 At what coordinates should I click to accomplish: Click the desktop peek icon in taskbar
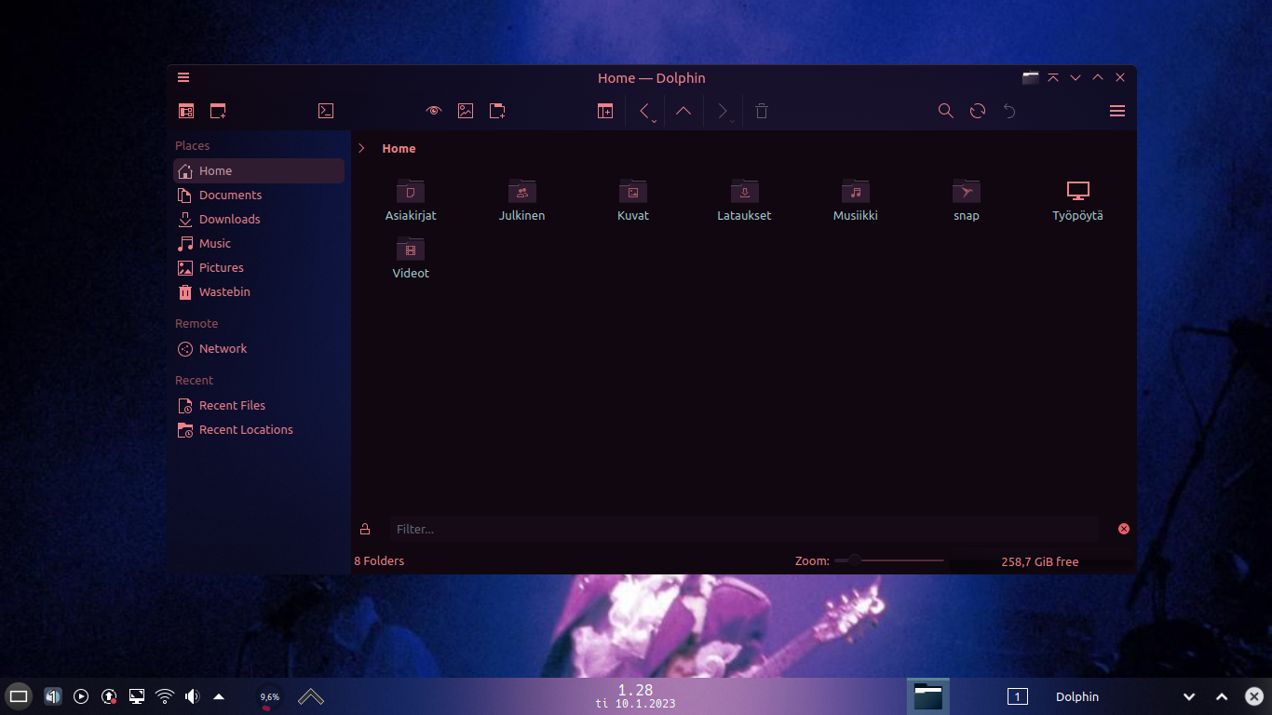click(x=19, y=695)
